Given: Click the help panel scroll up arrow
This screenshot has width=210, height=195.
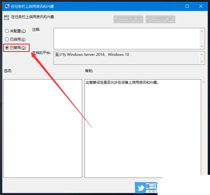Looking at the screenshot, I should pyautogui.click(x=203, y=82).
